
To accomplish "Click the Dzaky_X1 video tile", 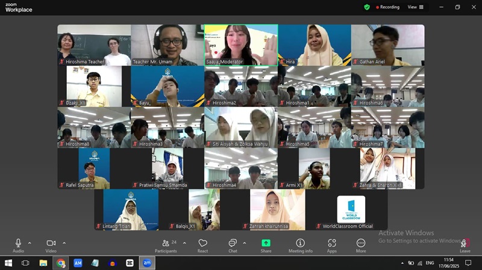I will (x=94, y=86).
